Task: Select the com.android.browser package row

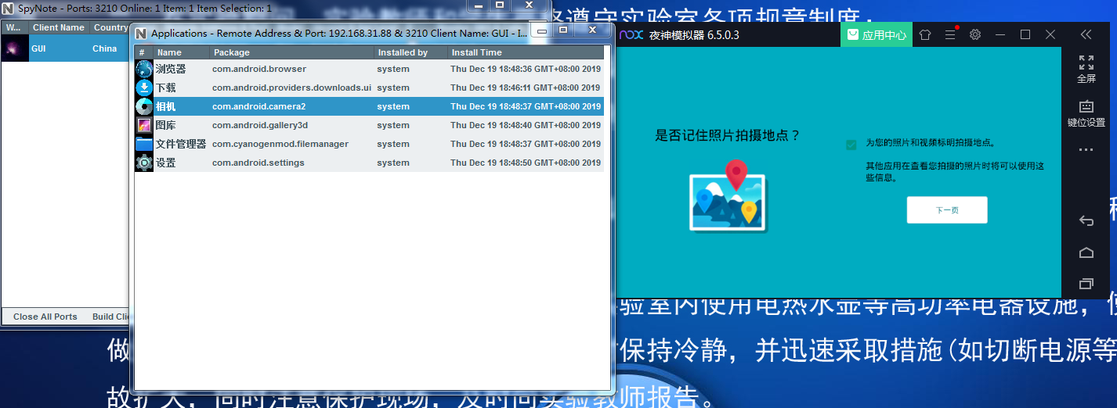Action: point(369,69)
